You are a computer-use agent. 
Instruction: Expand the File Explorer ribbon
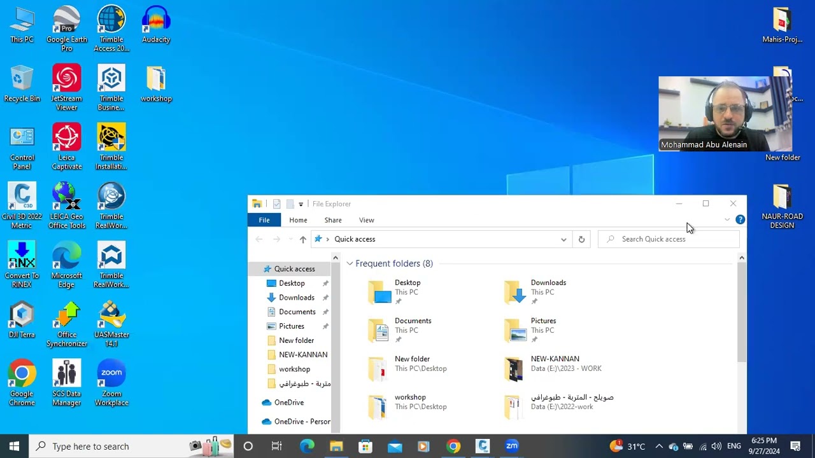(x=727, y=219)
